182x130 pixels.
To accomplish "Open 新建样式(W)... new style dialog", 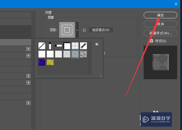I will (160, 33).
